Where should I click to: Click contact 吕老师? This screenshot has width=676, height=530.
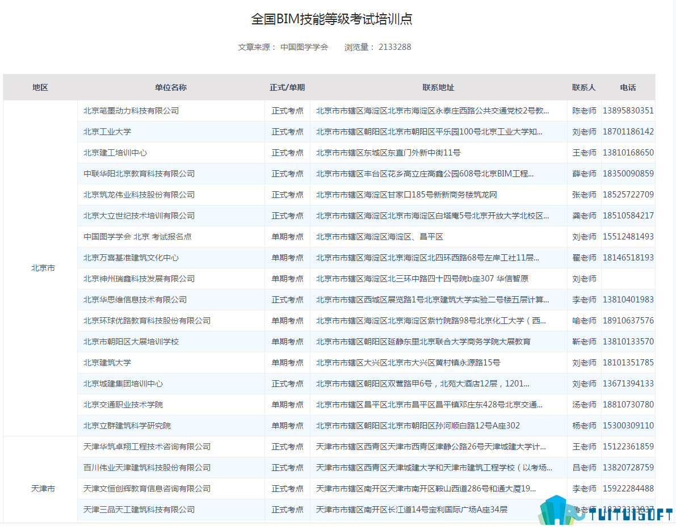(584, 468)
